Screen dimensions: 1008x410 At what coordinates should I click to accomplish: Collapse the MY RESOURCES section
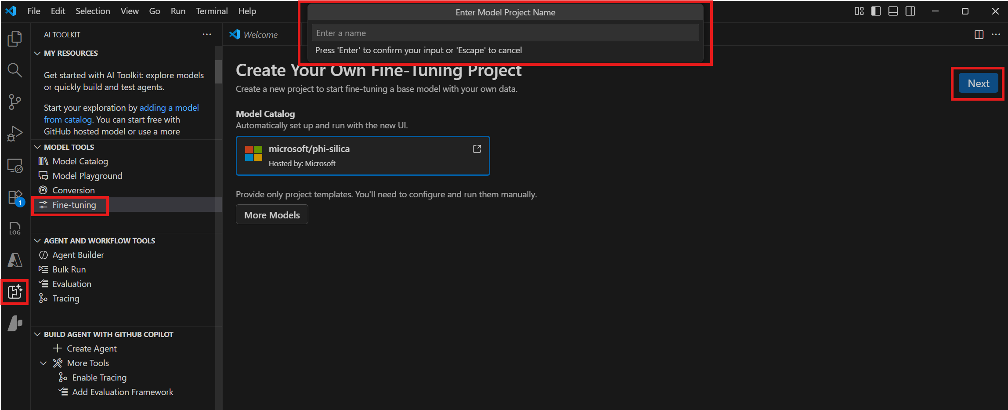pyautogui.click(x=37, y=53)
